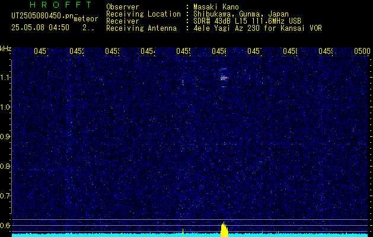Select location Shibukawa, Gunma, Japan

241,14
